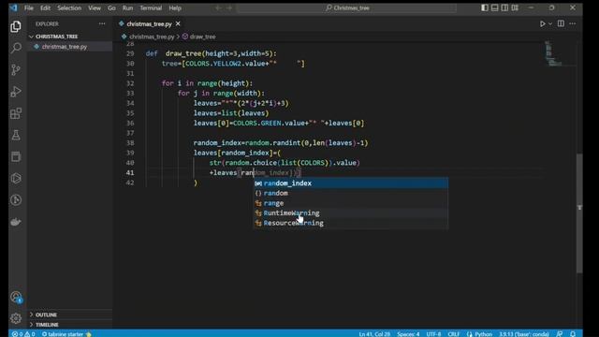Screen dimensions: 599x337
Task: Click Ln 41, Col 28 cursor position indicator
Action: [374, 333]
